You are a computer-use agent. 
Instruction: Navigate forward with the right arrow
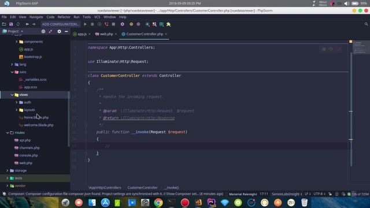click(x=34, y=24)
